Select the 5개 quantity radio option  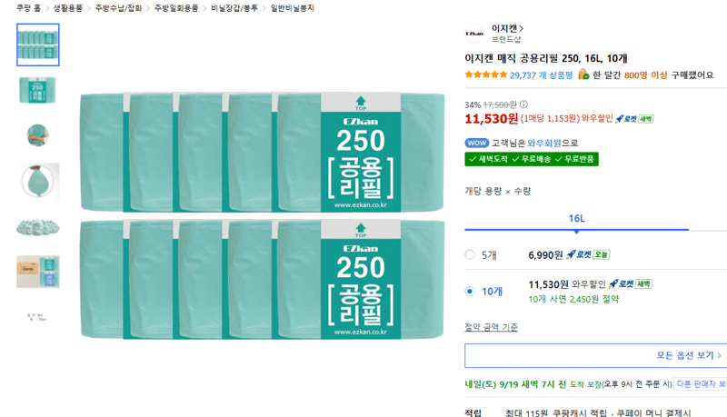[470, 254]
